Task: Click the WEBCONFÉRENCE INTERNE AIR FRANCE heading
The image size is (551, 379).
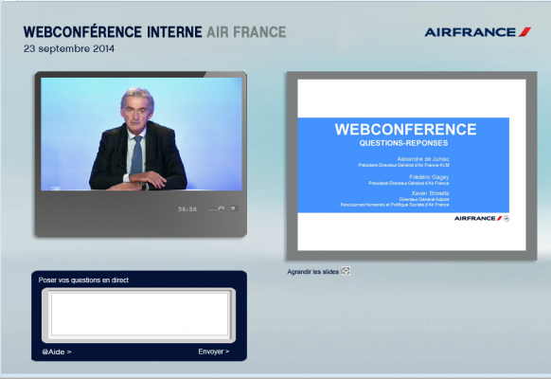Action: point(154,32)
